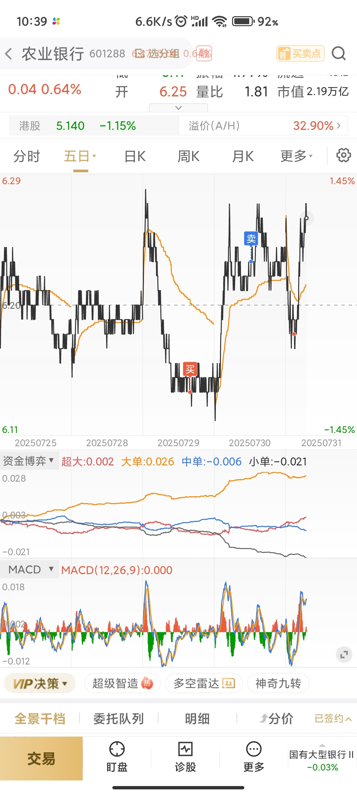
Task: Switch to the 分时 chart tab
Action: 26,156
